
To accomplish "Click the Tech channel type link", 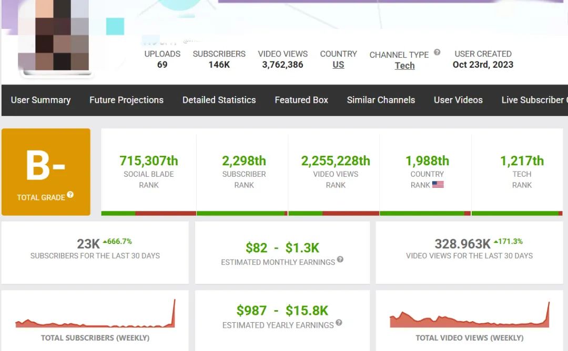I will (x=404, y=66).
